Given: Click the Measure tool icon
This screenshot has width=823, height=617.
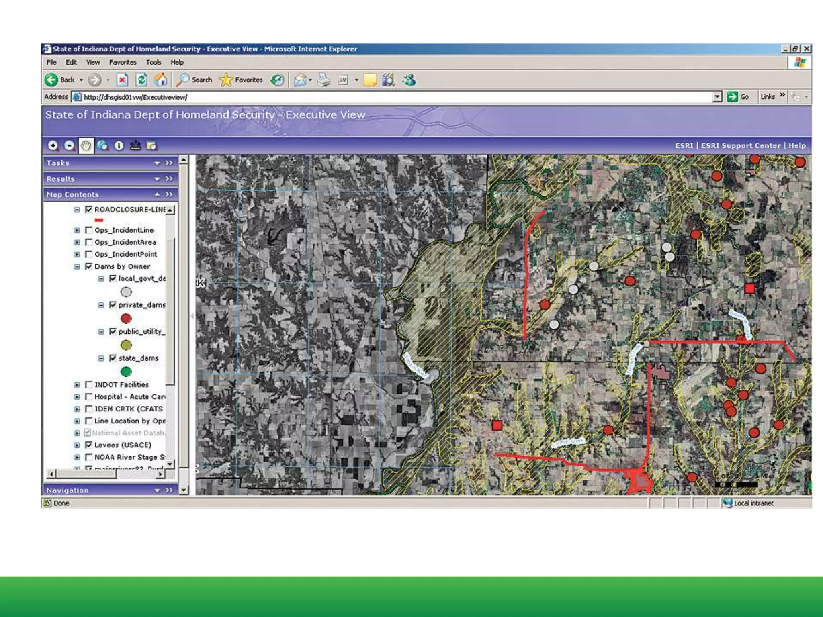Looking at the screenshot, I should tap(135, 145).
